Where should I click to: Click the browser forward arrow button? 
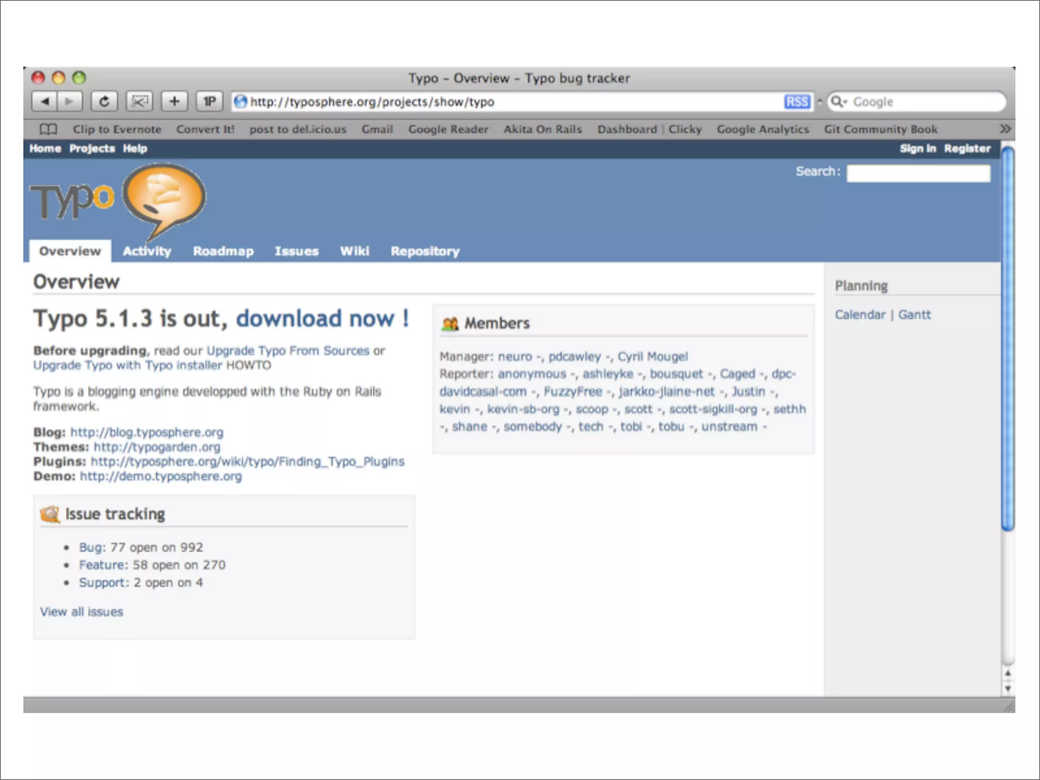click(70, 101)
